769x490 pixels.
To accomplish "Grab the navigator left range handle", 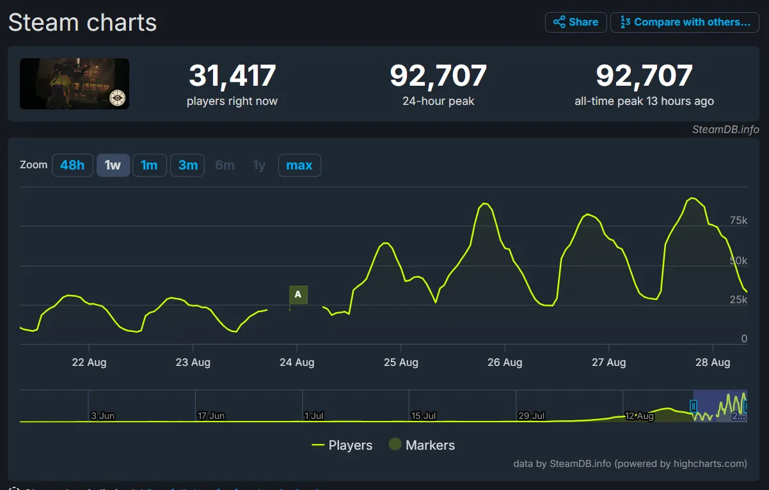I will tap(693, 406).
